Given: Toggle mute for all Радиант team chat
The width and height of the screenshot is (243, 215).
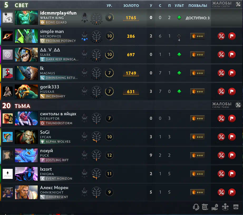Looking at the screenshot, I should click(x=238, y=4).
